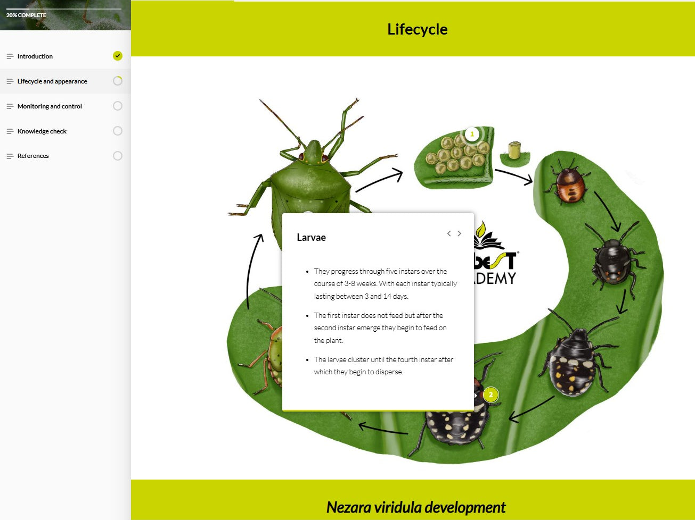The image size is (695, 520).
Task: Click hotspot marker 2 beside the Larvae popup
Action: (490, 395)
